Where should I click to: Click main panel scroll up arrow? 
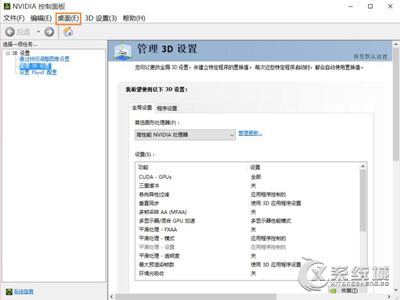pos(395,45)
